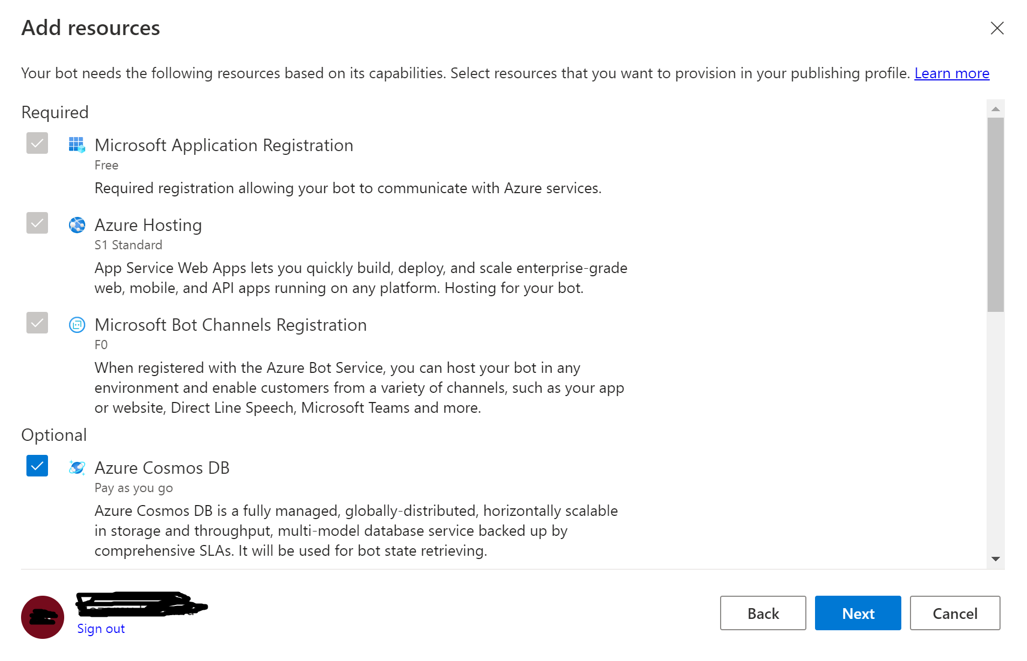The width and height of the screenshot is (1027, 661).
Task: Click the Azure Hosting checkbox
Action: [x=37, y=223]
